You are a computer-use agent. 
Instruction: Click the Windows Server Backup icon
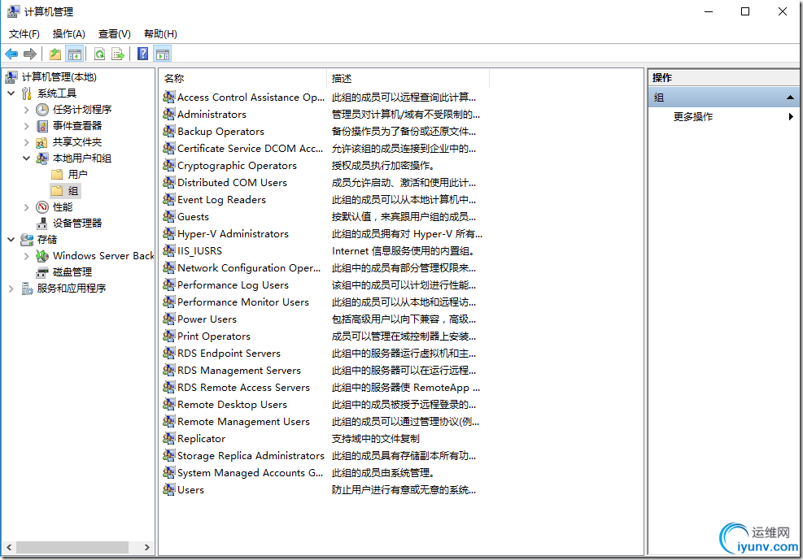42,256
